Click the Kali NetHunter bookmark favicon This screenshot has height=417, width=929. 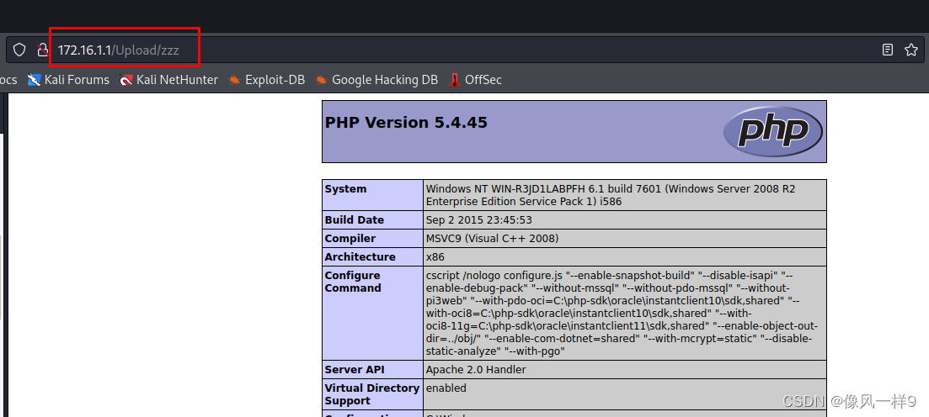[x=125, y=80]
